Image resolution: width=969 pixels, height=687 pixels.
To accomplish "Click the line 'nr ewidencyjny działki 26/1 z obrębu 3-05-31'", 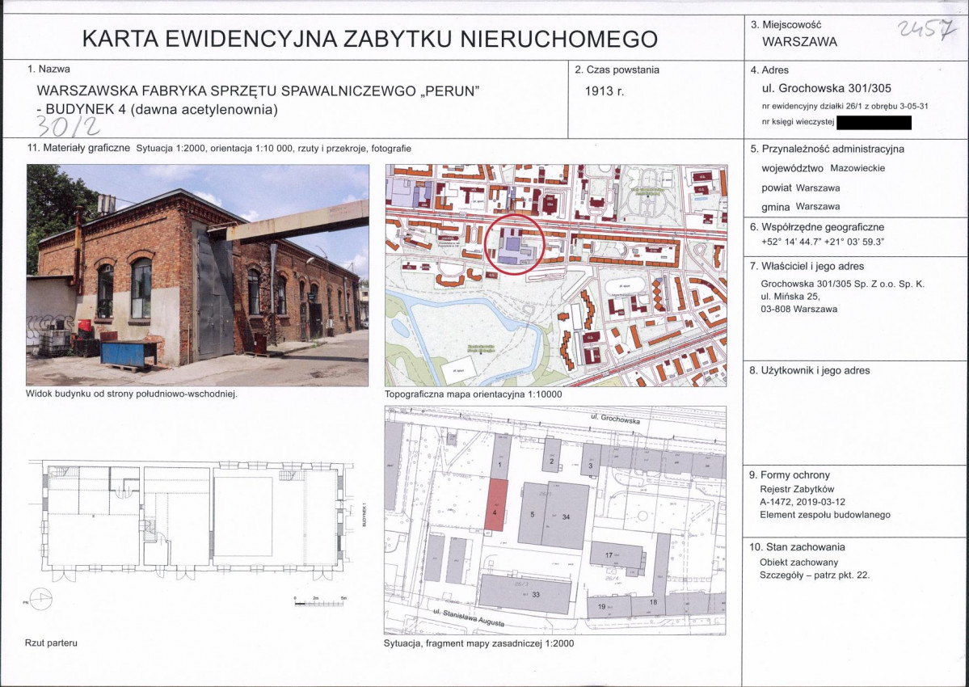I will pos(845,106).
